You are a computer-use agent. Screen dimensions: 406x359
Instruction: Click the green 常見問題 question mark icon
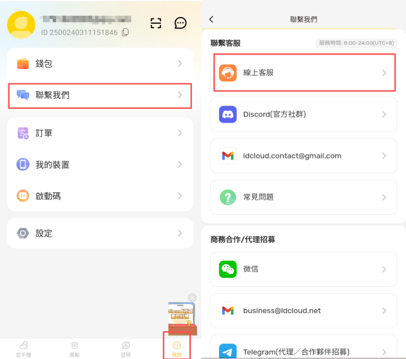[228, 197]
